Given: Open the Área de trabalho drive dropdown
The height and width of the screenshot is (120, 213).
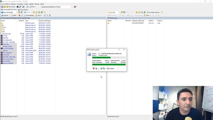Looking at the screenshot, I should [x=9, y=12].
